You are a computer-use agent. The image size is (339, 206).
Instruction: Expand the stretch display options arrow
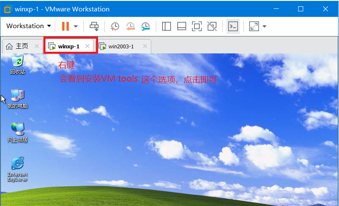tap(264, 26)
